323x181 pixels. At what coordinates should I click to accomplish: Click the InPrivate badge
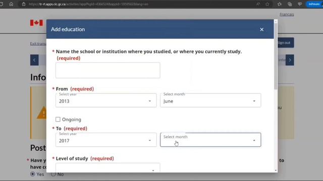tap(314, 4)
